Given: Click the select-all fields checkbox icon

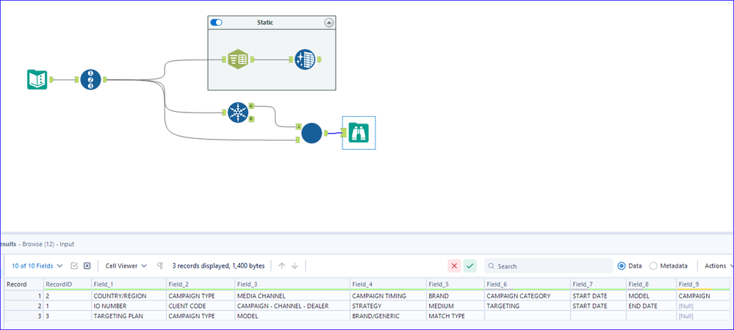Looking at the screenshot, I should [x=74, y=266].
